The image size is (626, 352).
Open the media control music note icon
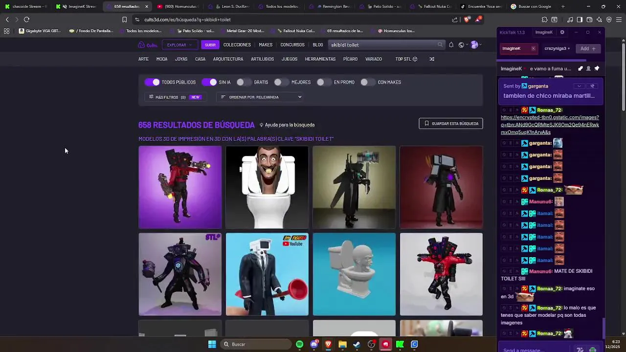click(x=570, y=20)
